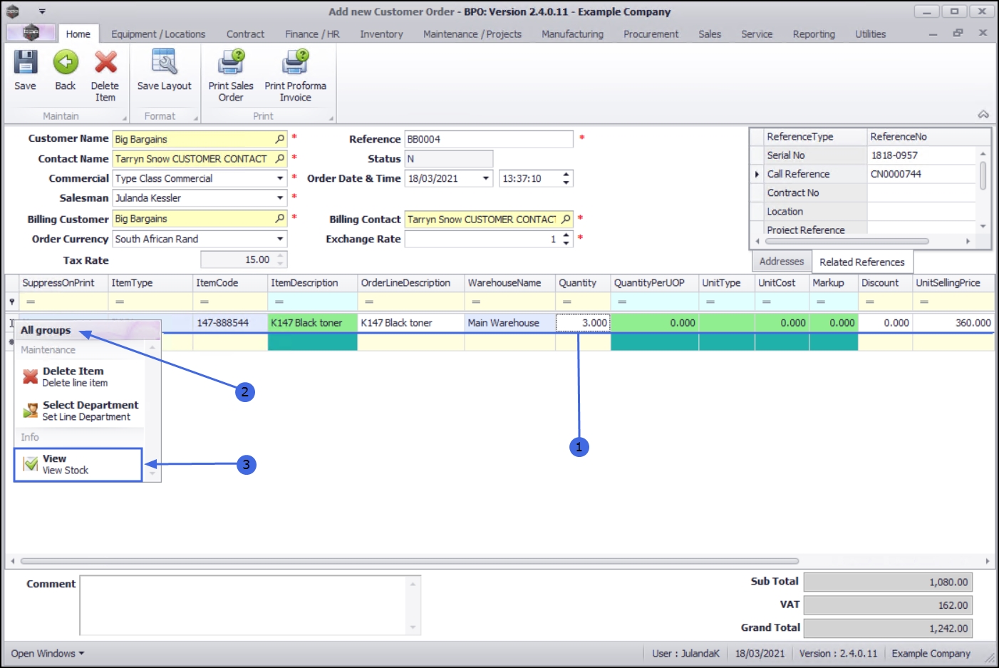Image resolution: width=999 pixels, height=668 pixels.
Task: Open the Inventory ribbon tab
Action: [381, 34]
